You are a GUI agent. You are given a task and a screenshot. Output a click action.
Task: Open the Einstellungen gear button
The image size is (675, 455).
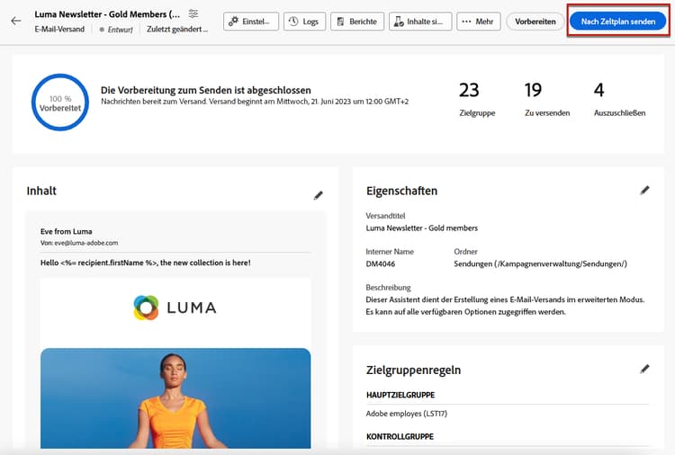click(x=251, y=22)
